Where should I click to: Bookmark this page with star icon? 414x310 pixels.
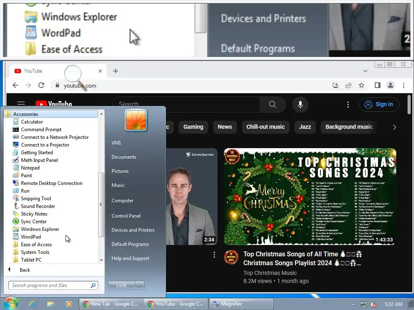pyautogui.click(x=361, y=85)
